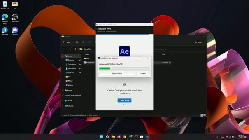Open the view options dropdown at Explorer's right
Screen dimensions: 249x140
(x=199, y=42)
